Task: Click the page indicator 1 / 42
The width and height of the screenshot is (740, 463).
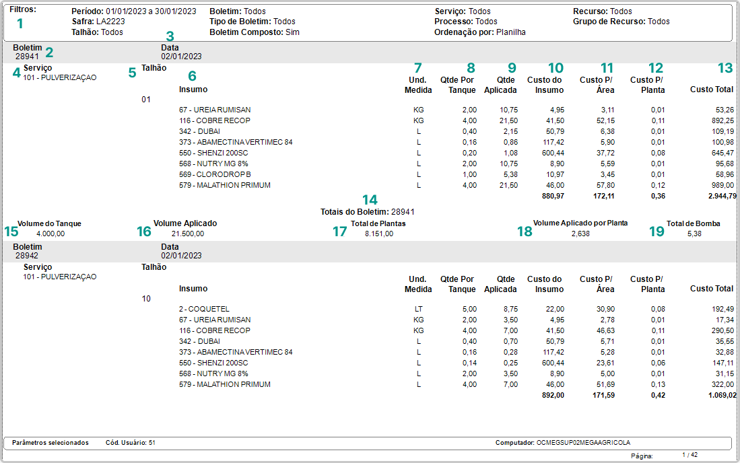Action: (x=689, y=455)
